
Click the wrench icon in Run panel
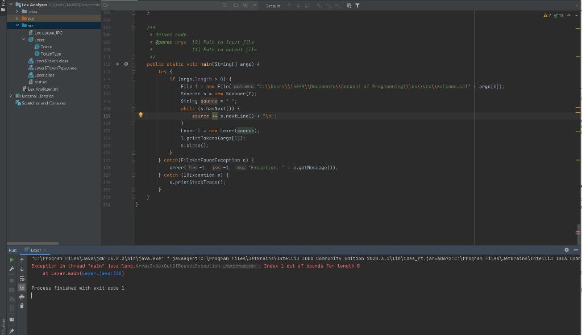pyautogui.click(x=12, y=269)
